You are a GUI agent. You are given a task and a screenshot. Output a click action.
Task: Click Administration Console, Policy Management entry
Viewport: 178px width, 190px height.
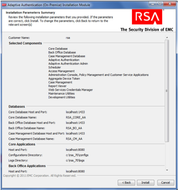tap(99, 75)
